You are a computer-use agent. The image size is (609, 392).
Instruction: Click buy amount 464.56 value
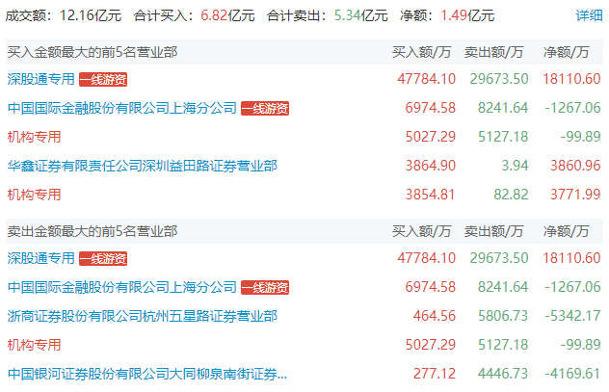click(435, 316)
